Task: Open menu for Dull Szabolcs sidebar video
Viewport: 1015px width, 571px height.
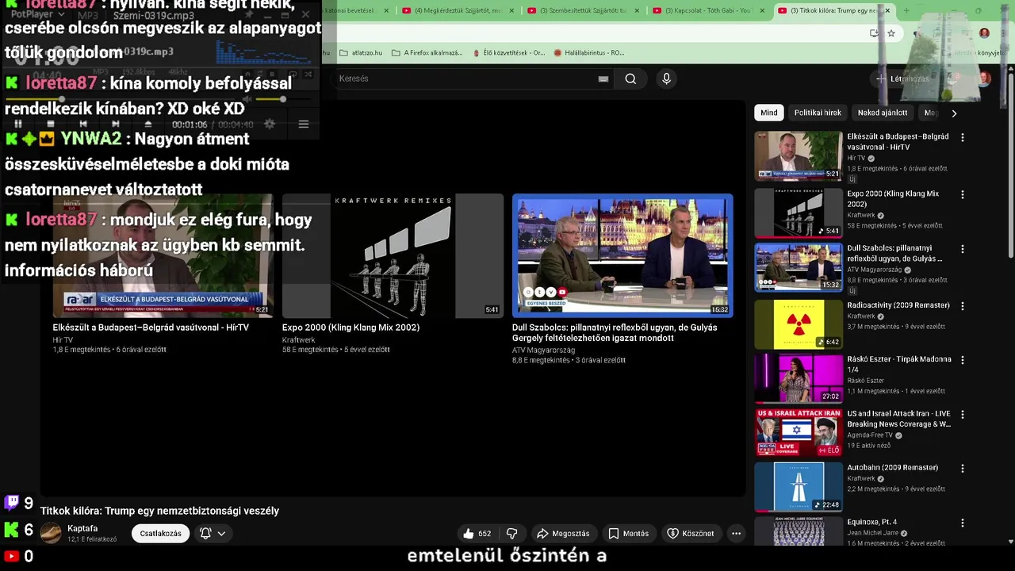Action: [963, 249]
